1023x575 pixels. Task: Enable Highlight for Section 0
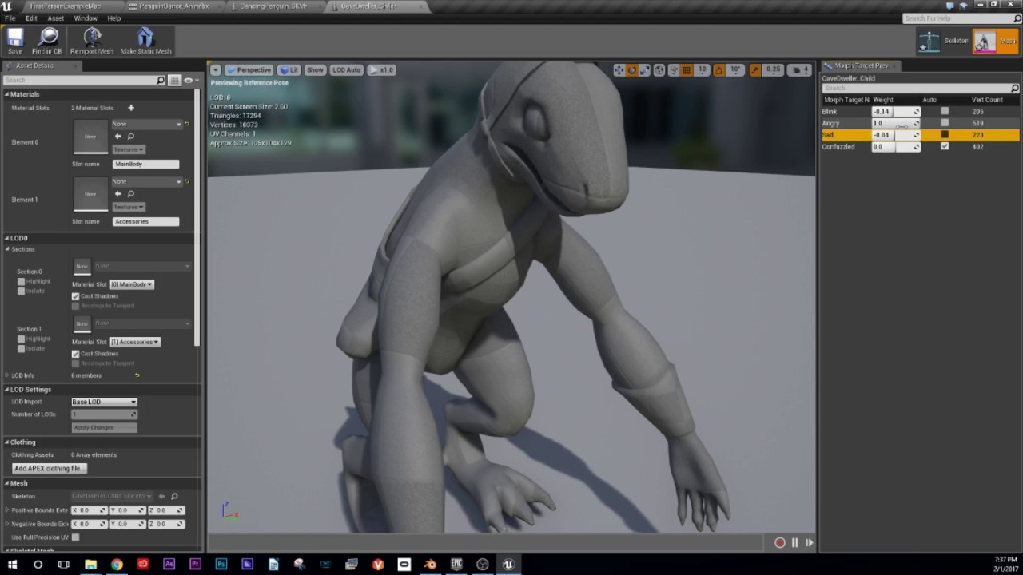point(22,281)
